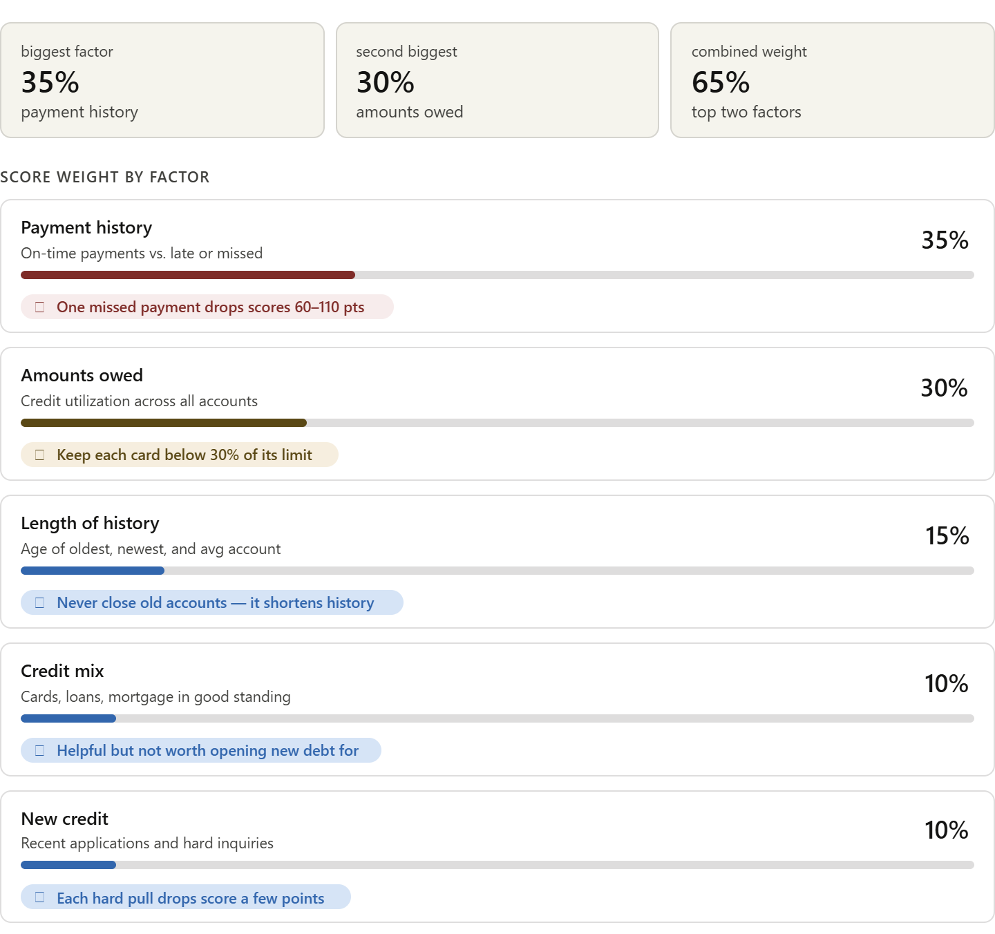Click the icon beside 'Each hard pull drops score'
The image size is (995, 934).
coord(39,897)
